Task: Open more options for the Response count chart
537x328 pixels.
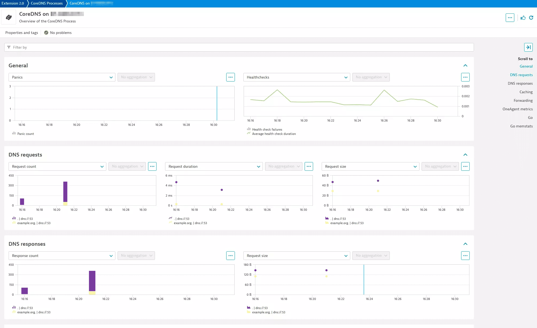Action: 230,256
